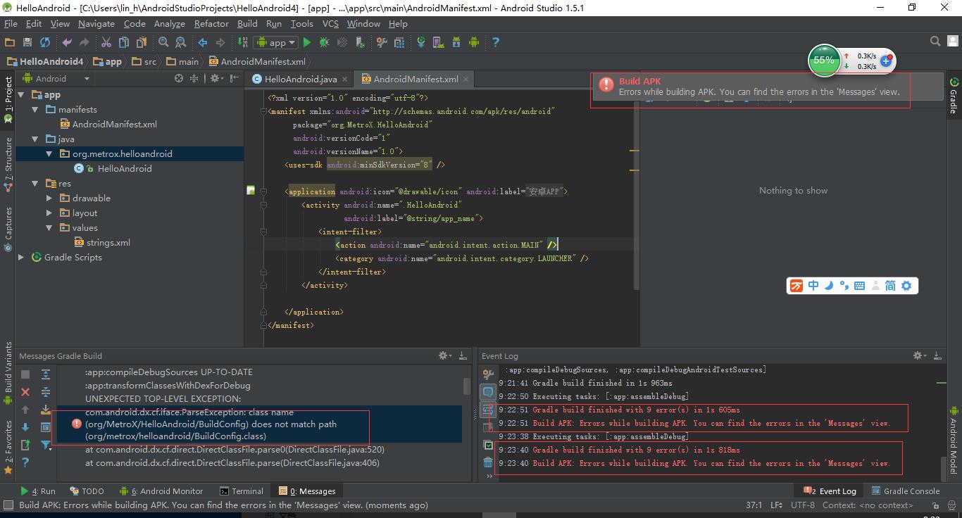Collapse the java folder
The height and width of the screenshot is (518, 962).
[35, 139]
